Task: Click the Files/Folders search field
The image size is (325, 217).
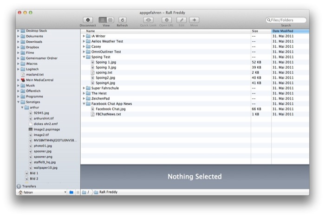Action: point(288,20)
